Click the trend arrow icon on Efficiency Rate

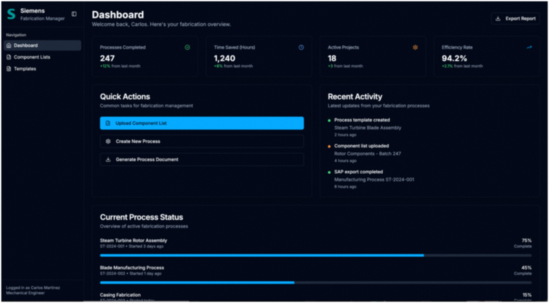coord(529,47)
